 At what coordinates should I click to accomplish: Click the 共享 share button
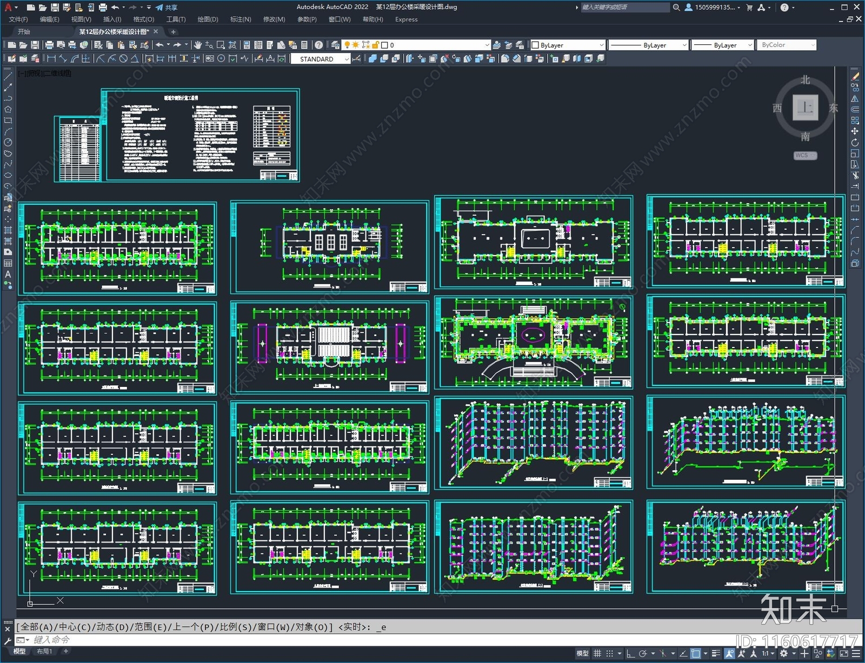(x=167, y=8)
